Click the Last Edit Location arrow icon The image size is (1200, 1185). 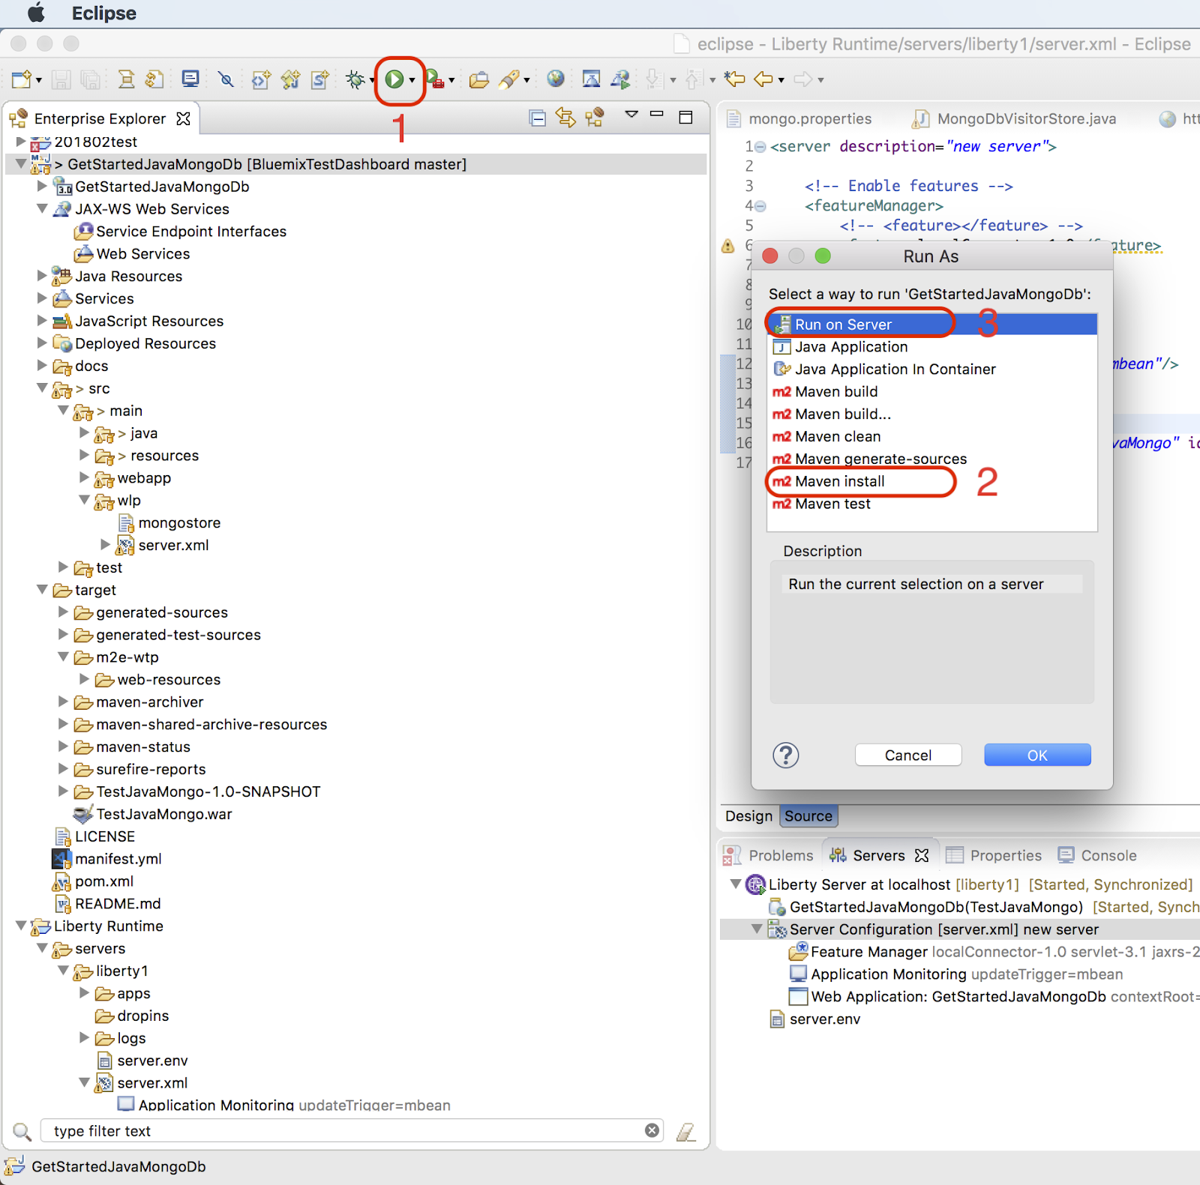click(x=734, y=78)
